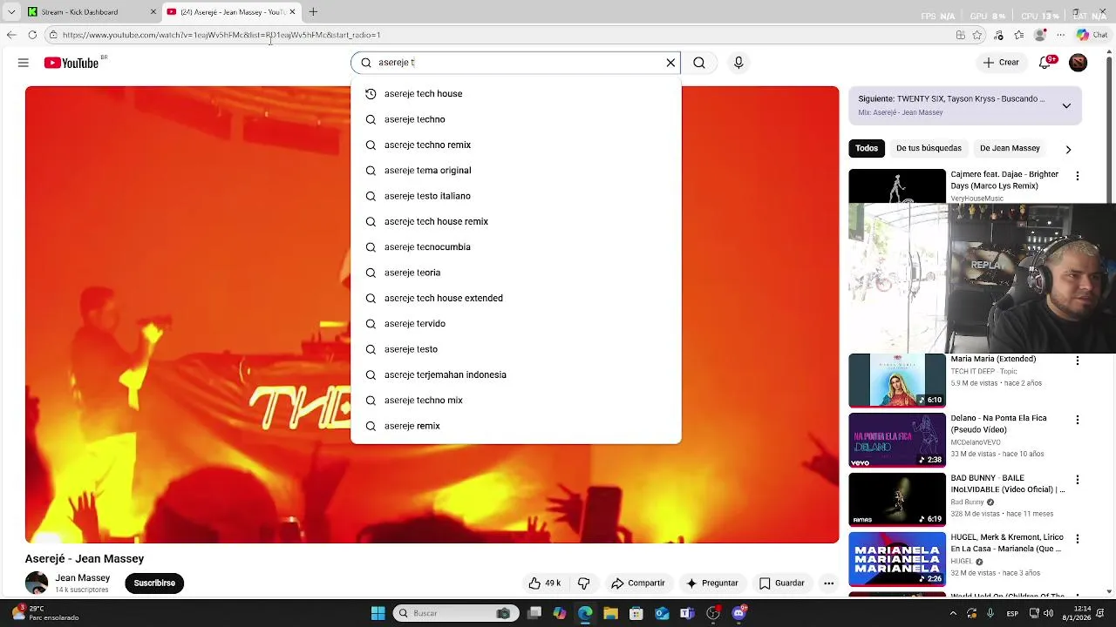Submit search with the magnifier button
The width and height of the screenshot is (1116, 627).
pos(699,63)
